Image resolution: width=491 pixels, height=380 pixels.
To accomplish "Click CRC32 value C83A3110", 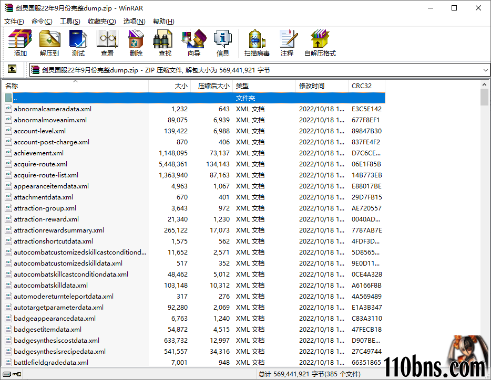I will tap(367, 319).
